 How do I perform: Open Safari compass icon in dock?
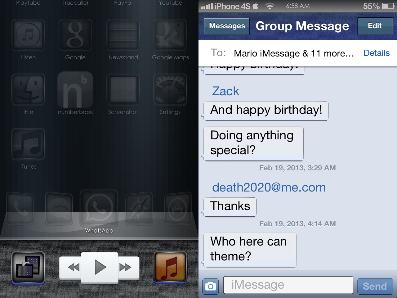pos(139,209)
